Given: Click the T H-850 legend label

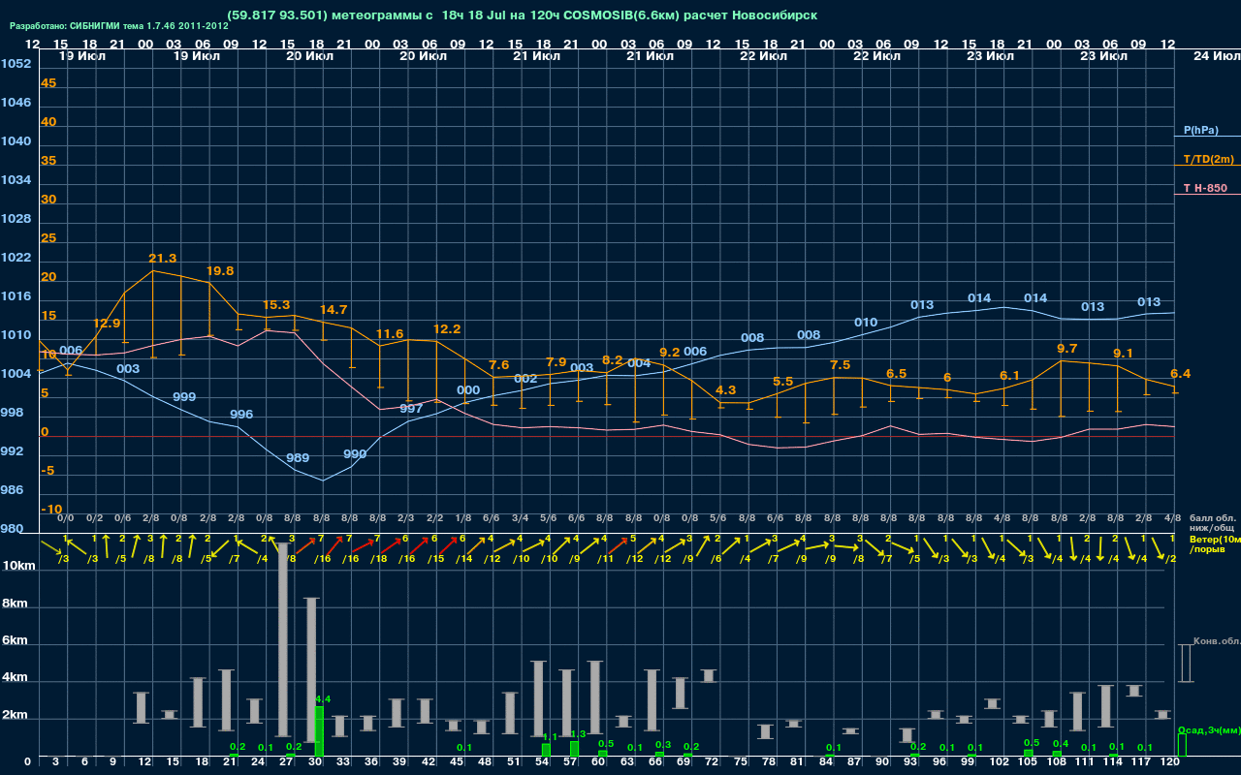Looking at the screenshot, I should pos(1205,188).
